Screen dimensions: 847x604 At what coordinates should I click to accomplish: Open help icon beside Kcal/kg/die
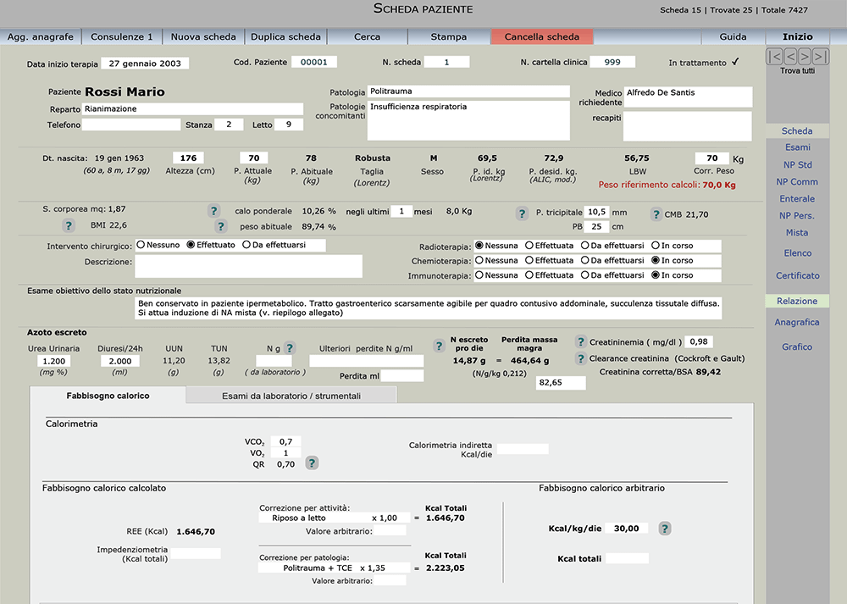point(665,529)
